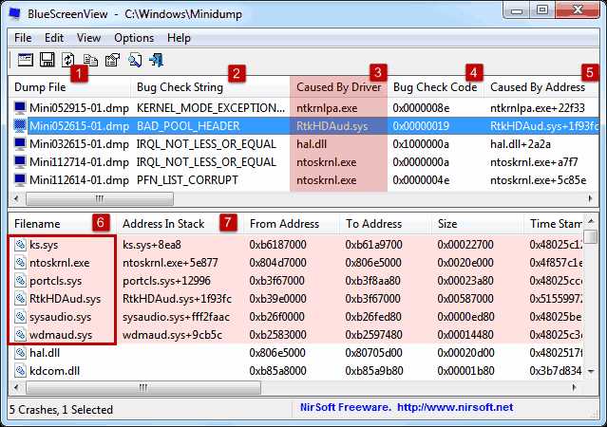Sort by Size column header

[x=477, y=224]
